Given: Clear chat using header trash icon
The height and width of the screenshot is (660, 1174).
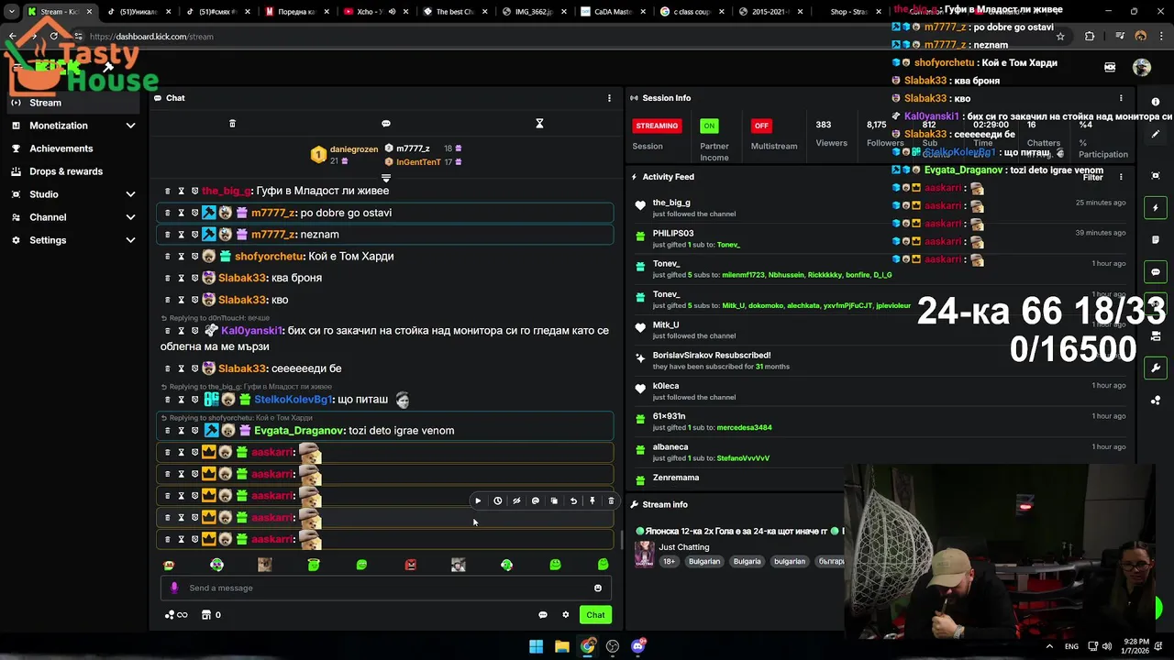Looking at the screenshot, I should pyautogui.click(x=232, y=124).
